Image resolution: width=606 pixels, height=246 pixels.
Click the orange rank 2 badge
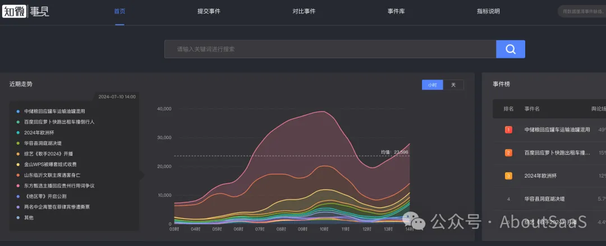point(508,152)
